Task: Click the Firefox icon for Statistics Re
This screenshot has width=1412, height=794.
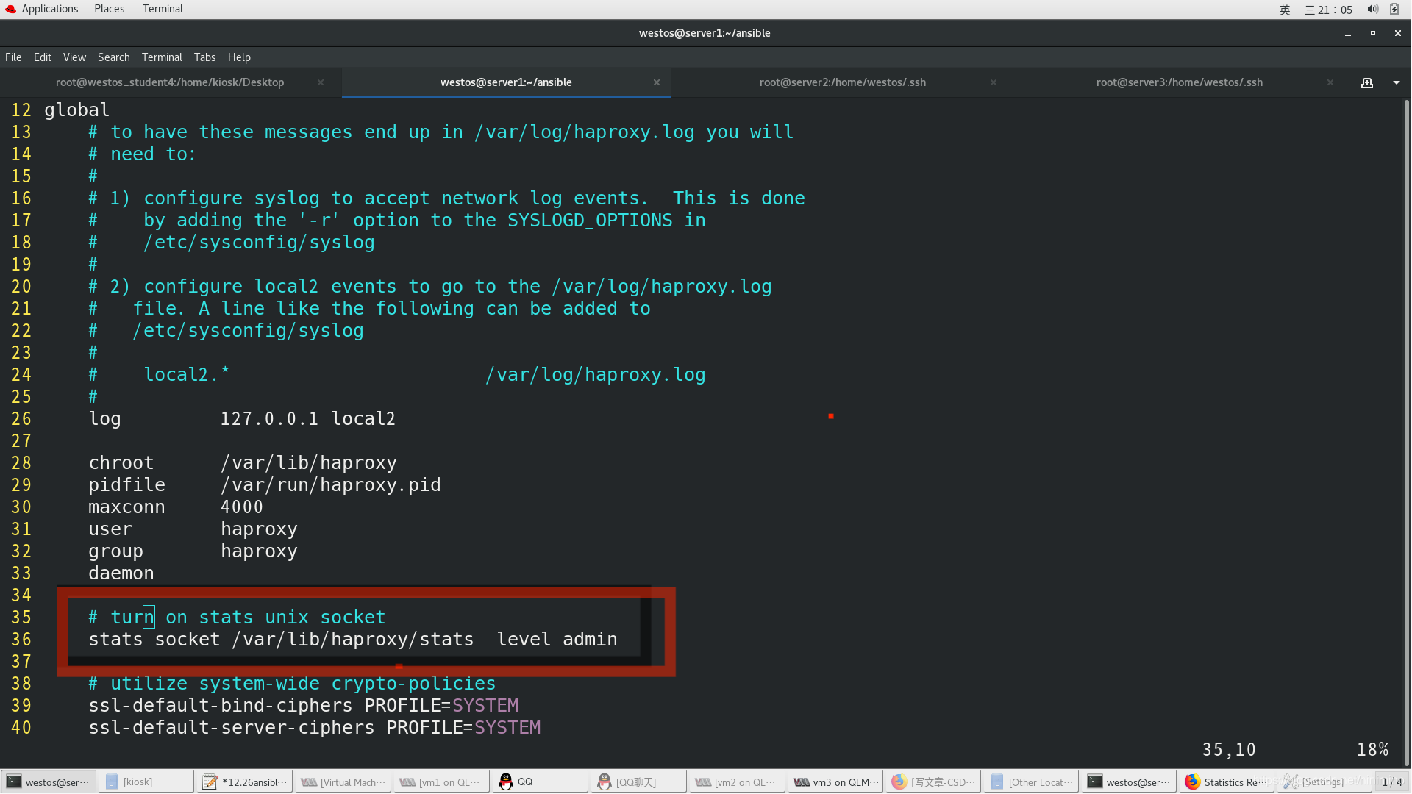Action: 1192,782
